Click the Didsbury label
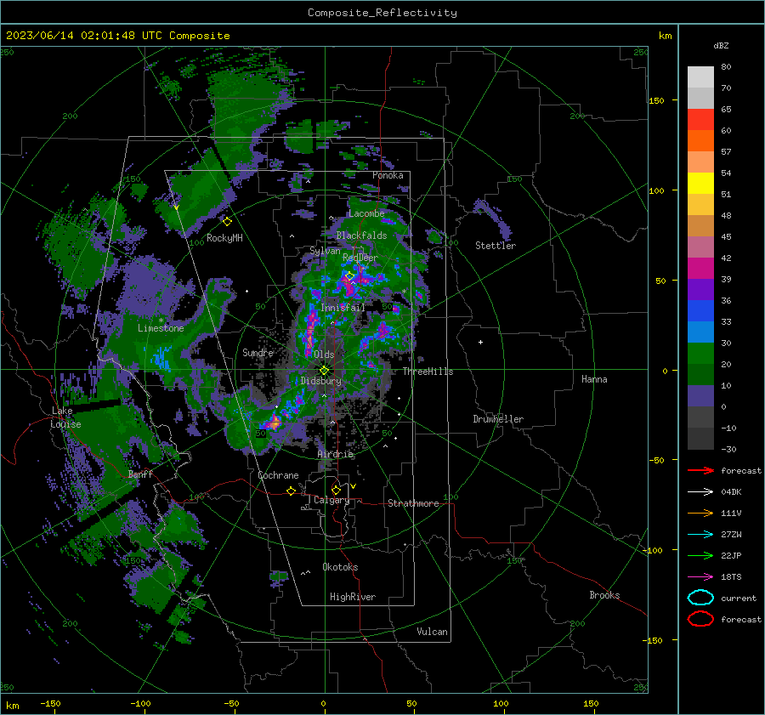This screenshot has width=765, height=715. coord(320,381)
